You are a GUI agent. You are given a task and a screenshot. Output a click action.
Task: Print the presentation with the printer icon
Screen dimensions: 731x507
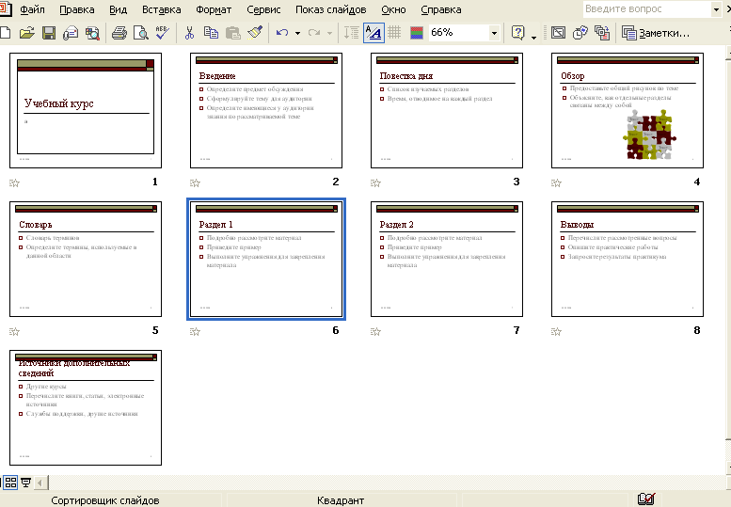pos(119,33)
